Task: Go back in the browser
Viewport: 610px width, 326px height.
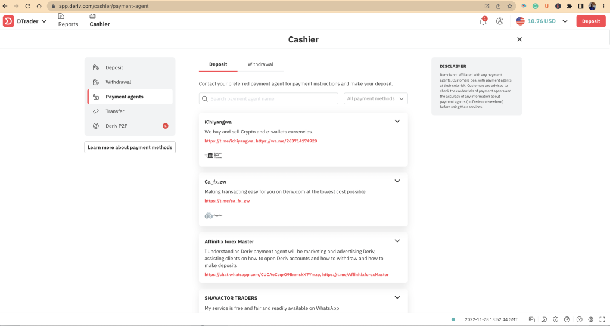Action: click(x=5, y=6)
